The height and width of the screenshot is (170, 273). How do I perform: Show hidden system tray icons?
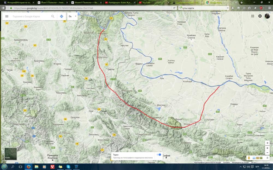click(241, 167)
